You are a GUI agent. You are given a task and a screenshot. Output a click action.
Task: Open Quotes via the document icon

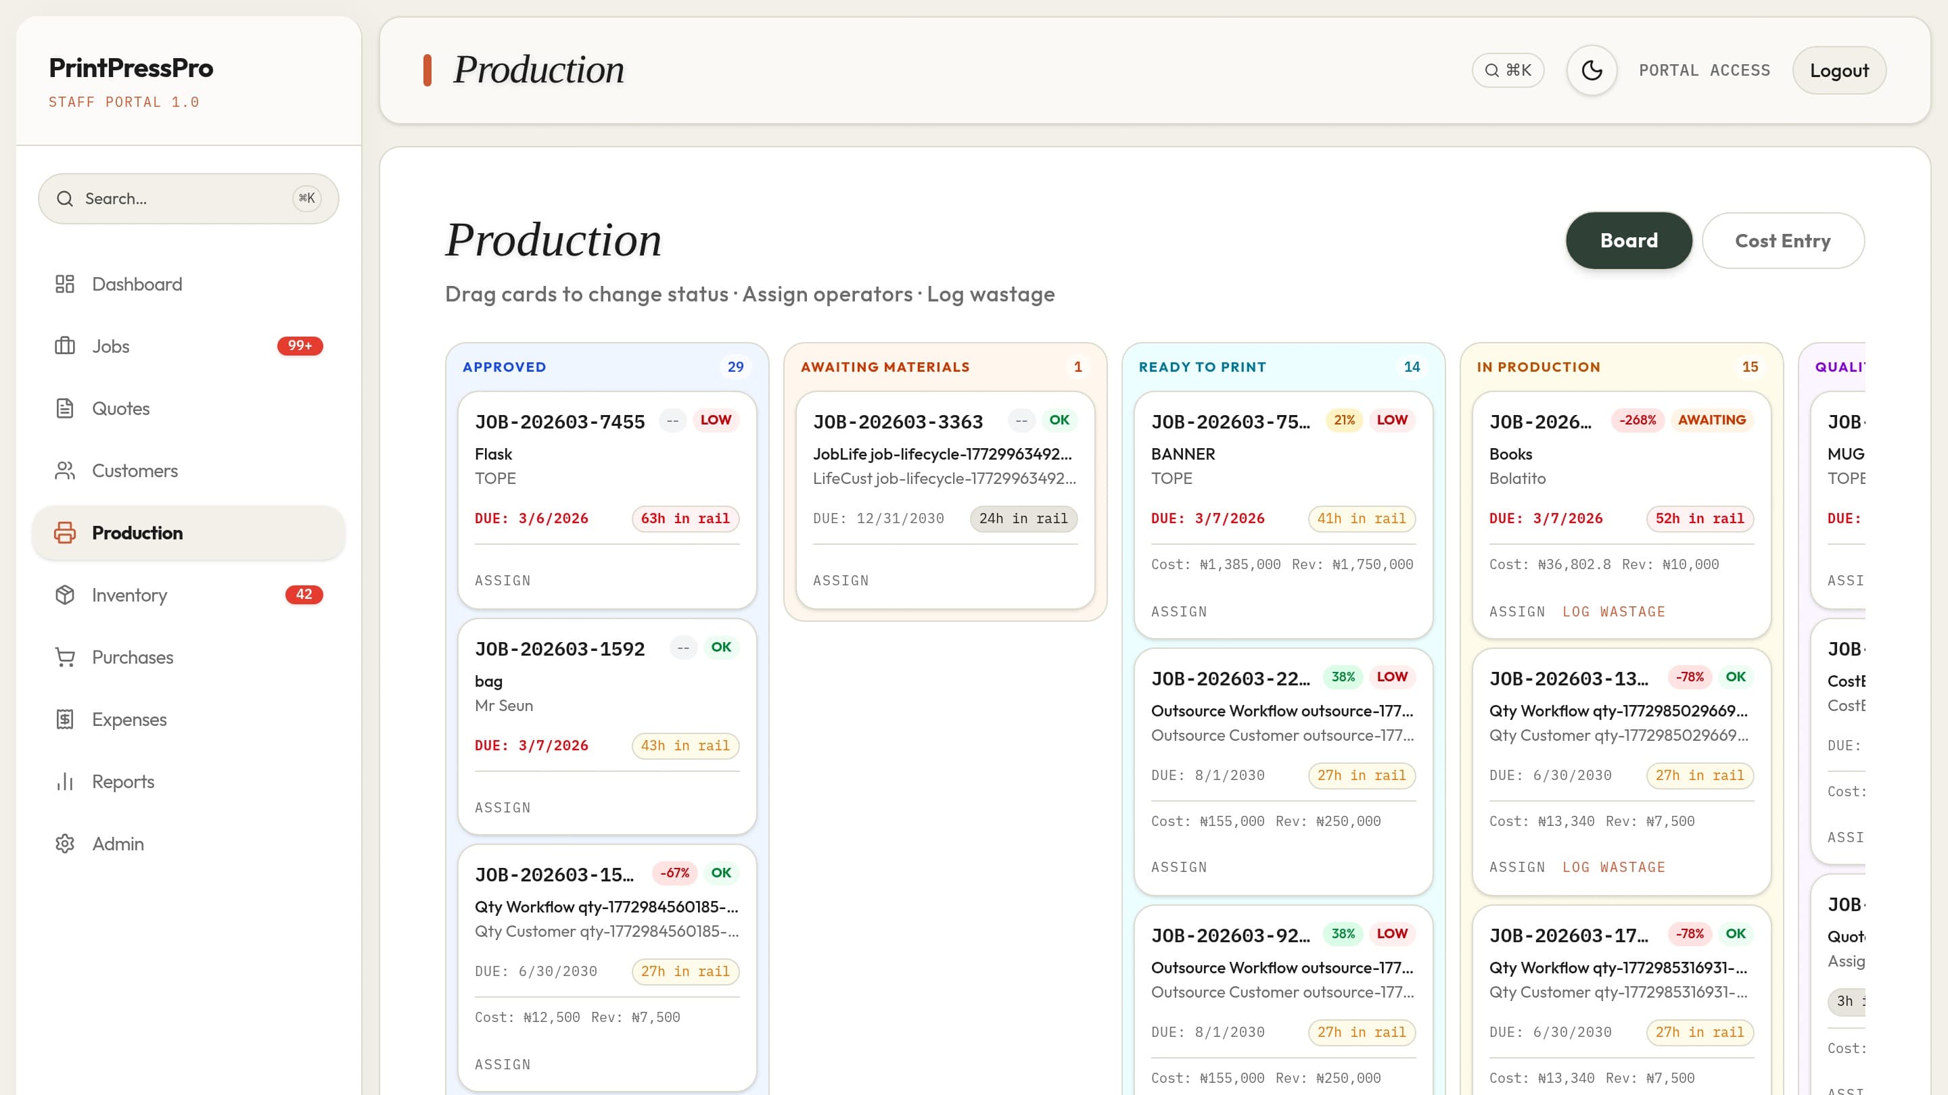64,408
